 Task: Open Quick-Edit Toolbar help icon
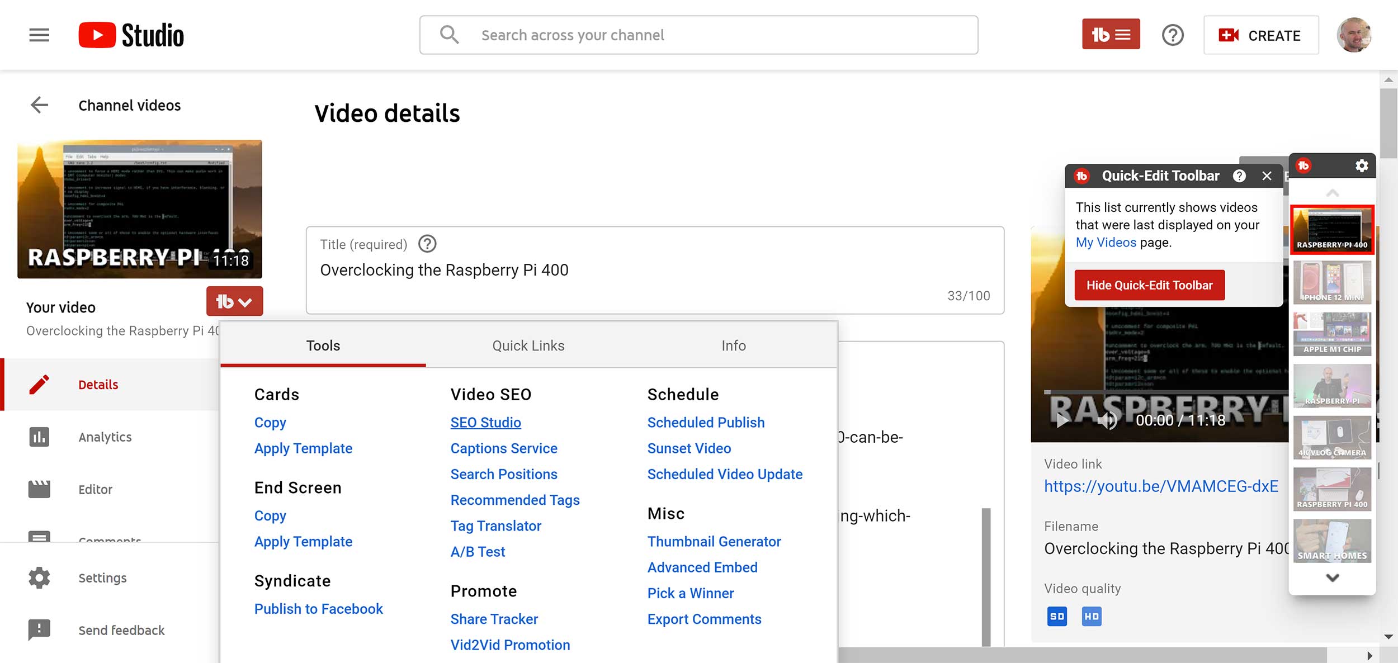pos(1239,176)
